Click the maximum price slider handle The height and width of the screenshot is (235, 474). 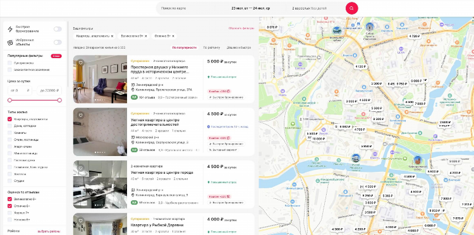[59, 100]
